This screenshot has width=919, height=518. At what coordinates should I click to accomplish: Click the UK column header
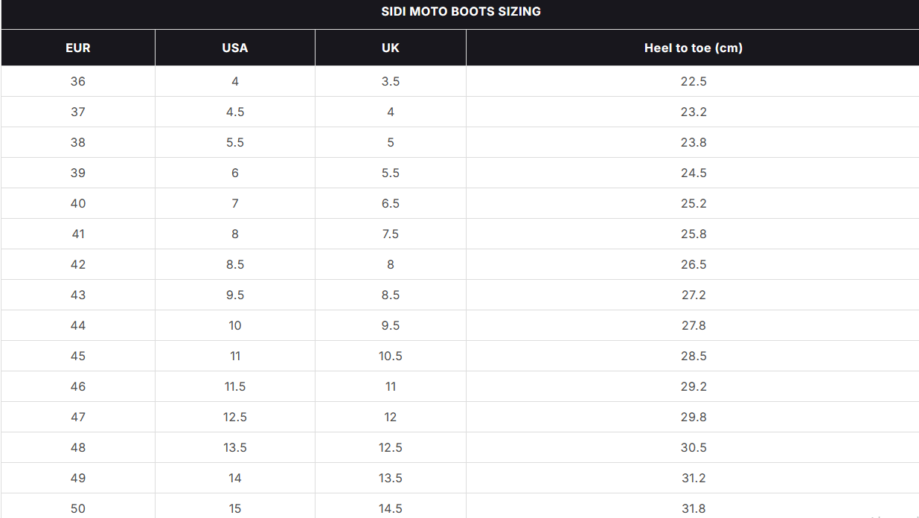tap(391, 48)
